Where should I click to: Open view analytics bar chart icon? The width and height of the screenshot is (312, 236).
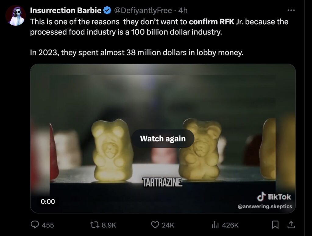[x=215, y=225]
